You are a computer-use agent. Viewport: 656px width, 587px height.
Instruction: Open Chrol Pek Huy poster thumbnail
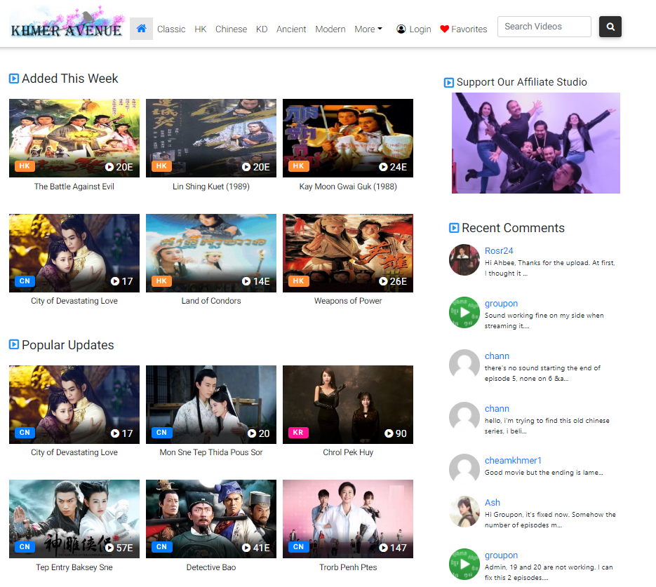(348, 404)
